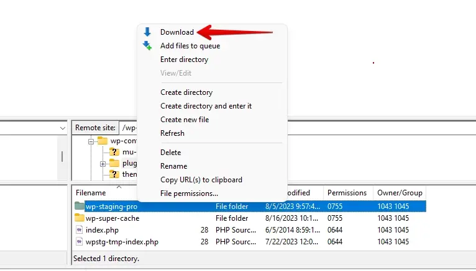Image resolution: width=476 pixels, height=271 pixels.
Task: Click the themes folder question-mark icon
Action: coord(114,174)
